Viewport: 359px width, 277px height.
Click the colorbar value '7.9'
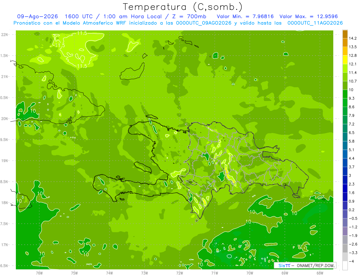coord(352,115)
